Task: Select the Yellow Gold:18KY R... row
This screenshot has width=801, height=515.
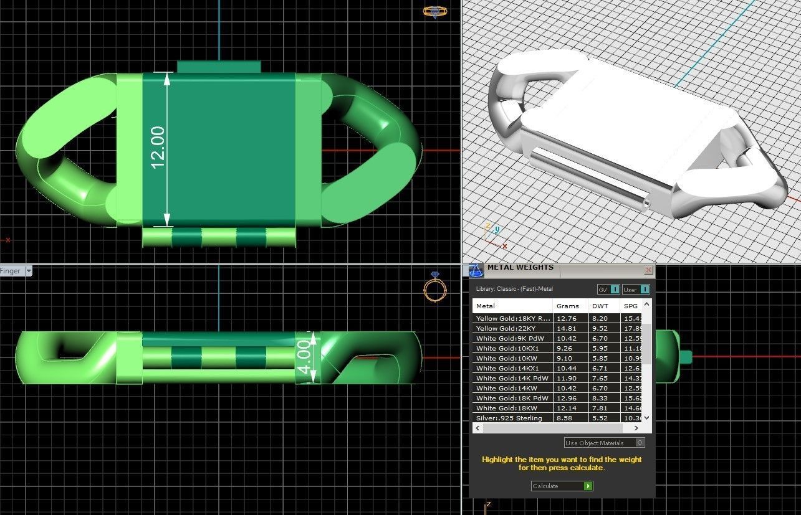Action: [x=557, y=319]
